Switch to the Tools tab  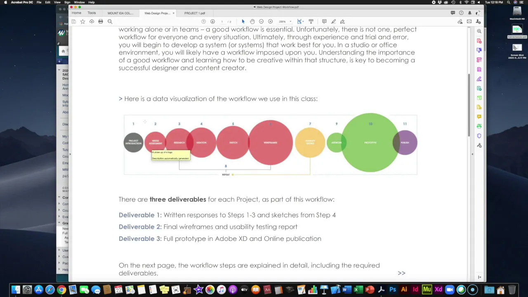(x=92, y=13)
